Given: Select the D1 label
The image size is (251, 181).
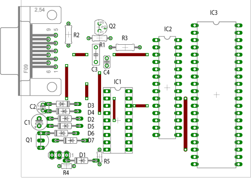Looking at the screenshot, I should [x=82, y=155].
